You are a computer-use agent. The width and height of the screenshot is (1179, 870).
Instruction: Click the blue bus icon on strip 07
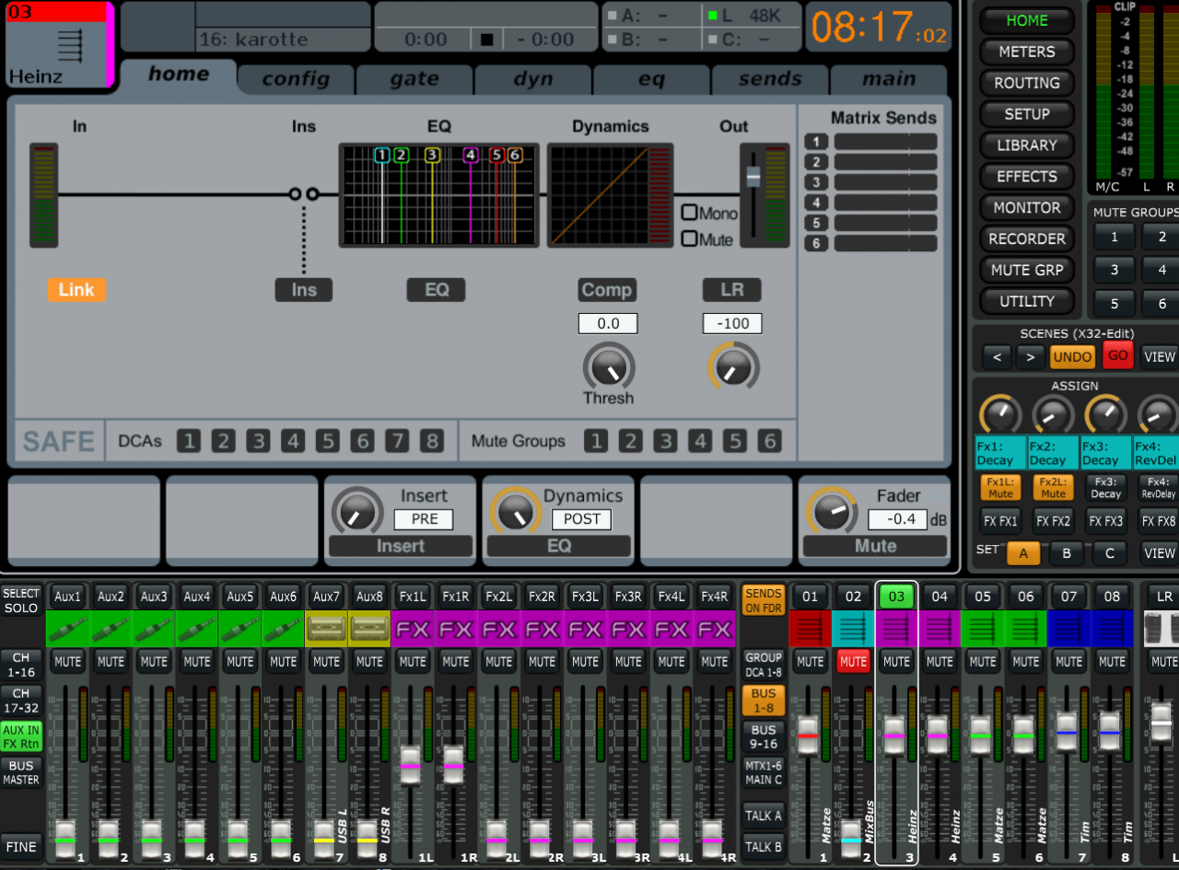[1069, 629]
